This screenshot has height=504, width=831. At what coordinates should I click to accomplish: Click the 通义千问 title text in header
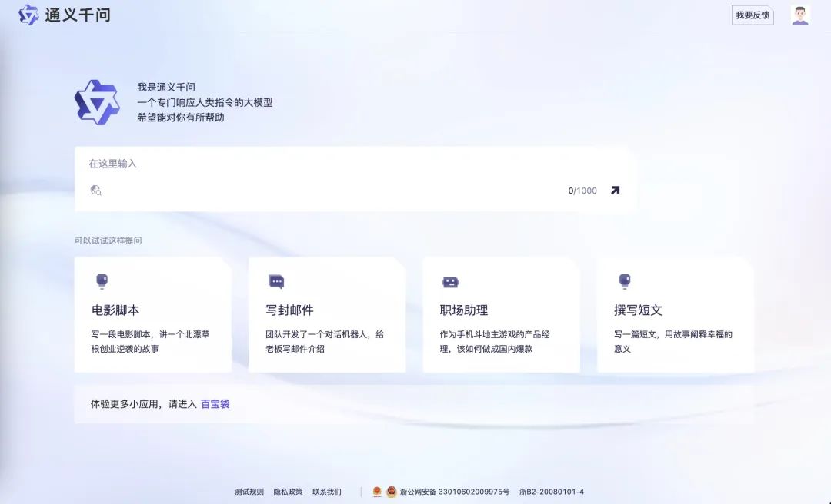click(x=78, y=15)
